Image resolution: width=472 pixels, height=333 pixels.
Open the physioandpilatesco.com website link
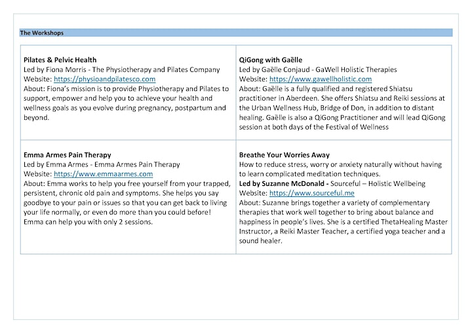[x=104, y=79]
